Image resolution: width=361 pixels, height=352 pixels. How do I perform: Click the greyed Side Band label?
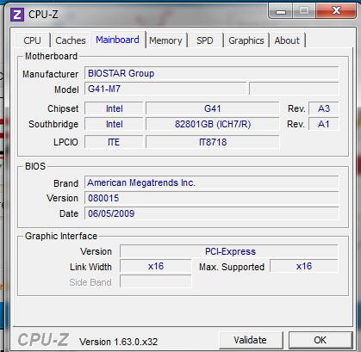click(x=90, y=282)
